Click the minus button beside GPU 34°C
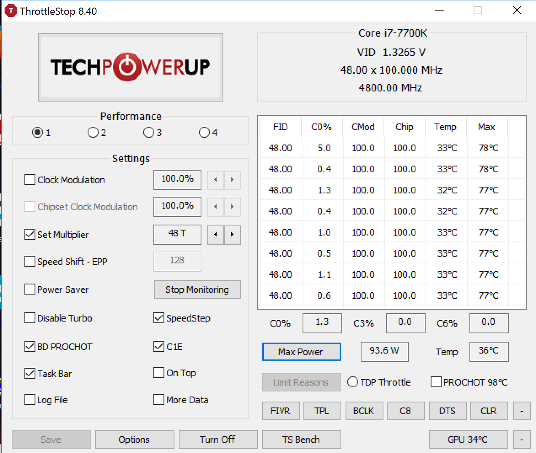536x453 pixels. click(x=522, y=440)
